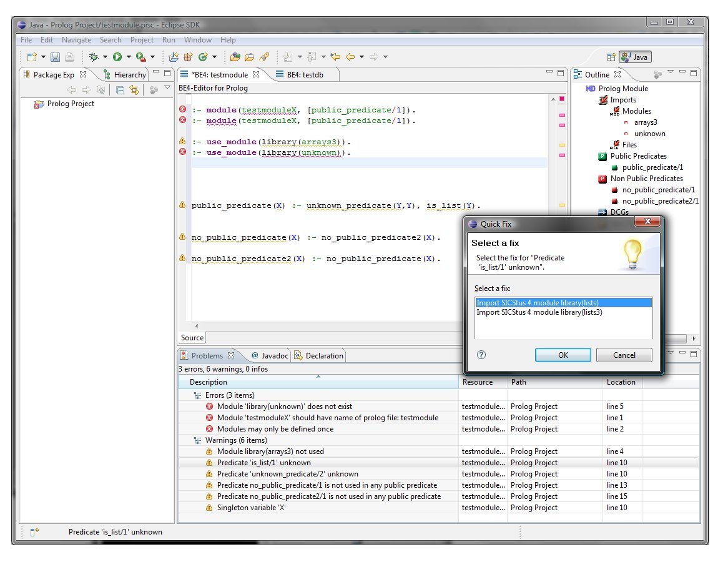The image size is (718, 562).
Task: Click the Save icon in the toolbar
Action: pyautogui.click(x=55, y=57)
